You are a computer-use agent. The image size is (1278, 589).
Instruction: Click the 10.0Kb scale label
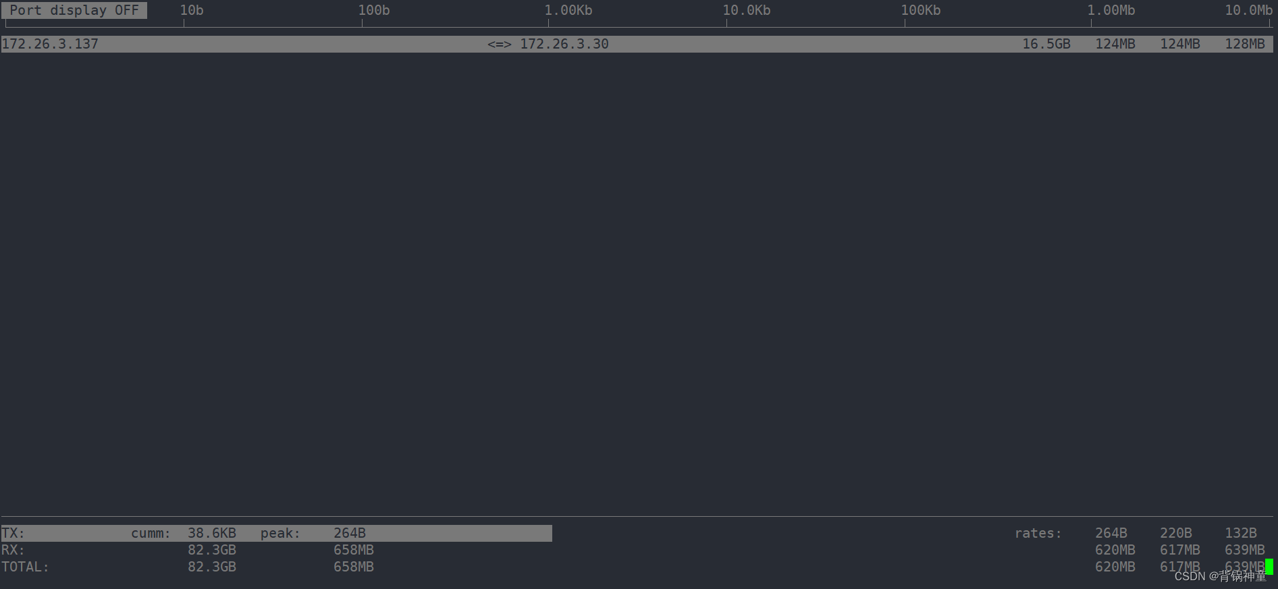point(747,10)
